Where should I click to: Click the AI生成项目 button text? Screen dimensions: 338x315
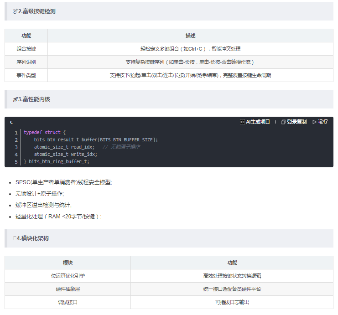coord(258,122)
